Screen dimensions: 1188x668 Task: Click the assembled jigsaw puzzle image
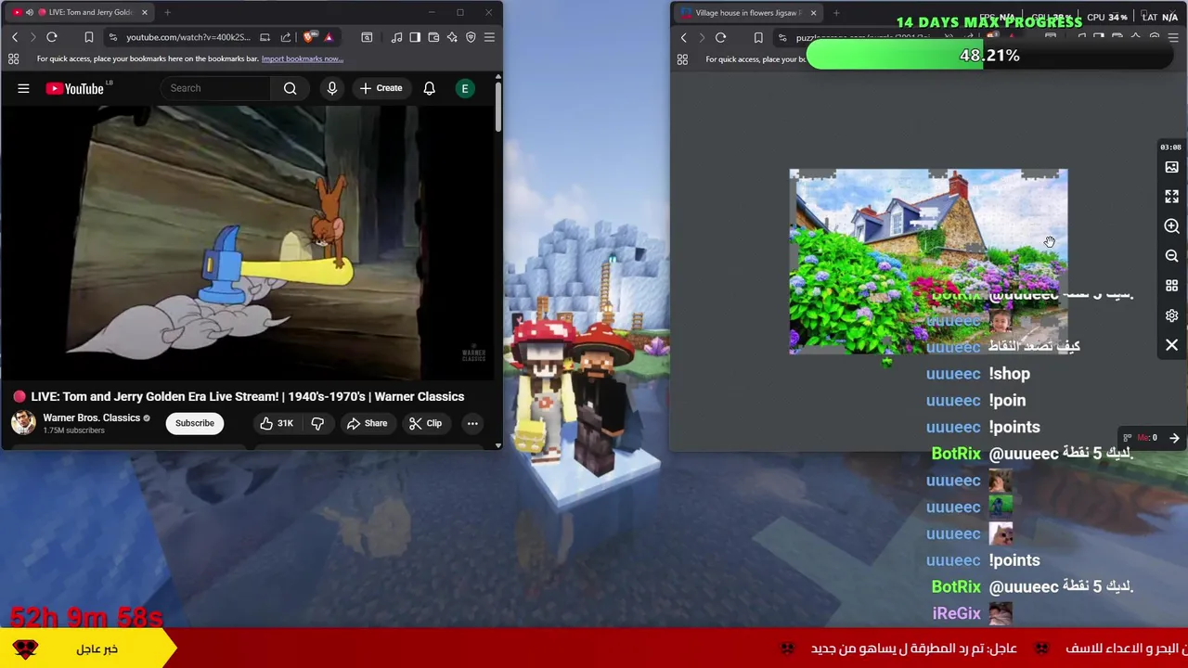(x=928, y=261)
